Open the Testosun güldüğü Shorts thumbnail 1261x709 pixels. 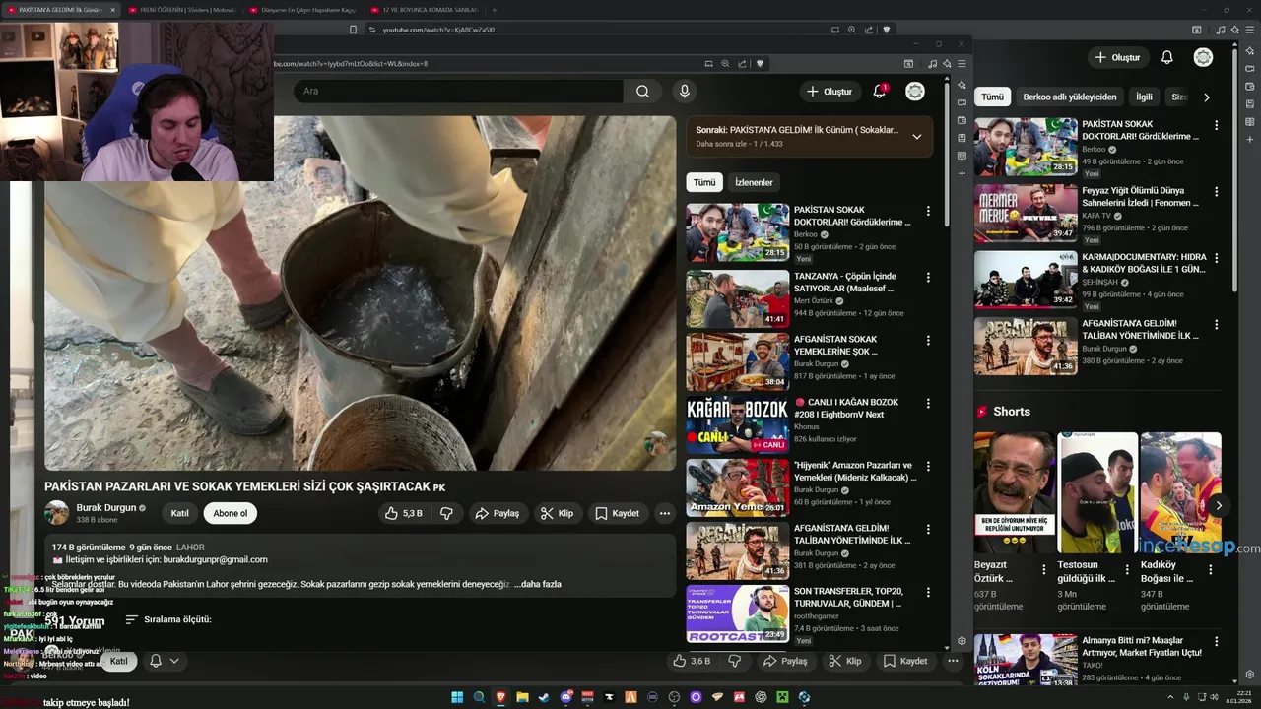coord(1097,492)
